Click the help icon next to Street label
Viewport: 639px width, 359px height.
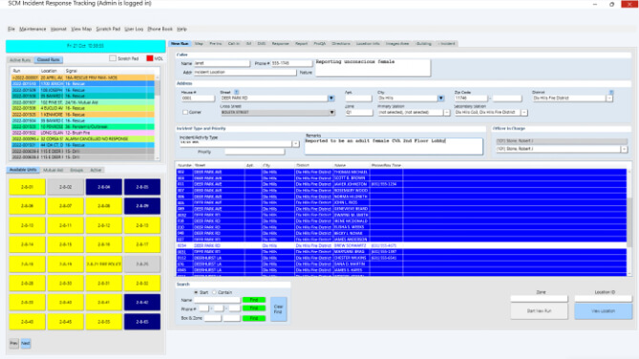click(237, 92)
